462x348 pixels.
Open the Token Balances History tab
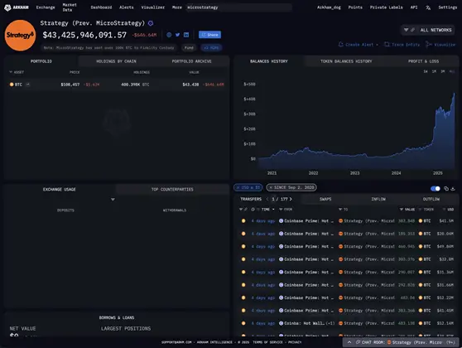click(346, 61)
